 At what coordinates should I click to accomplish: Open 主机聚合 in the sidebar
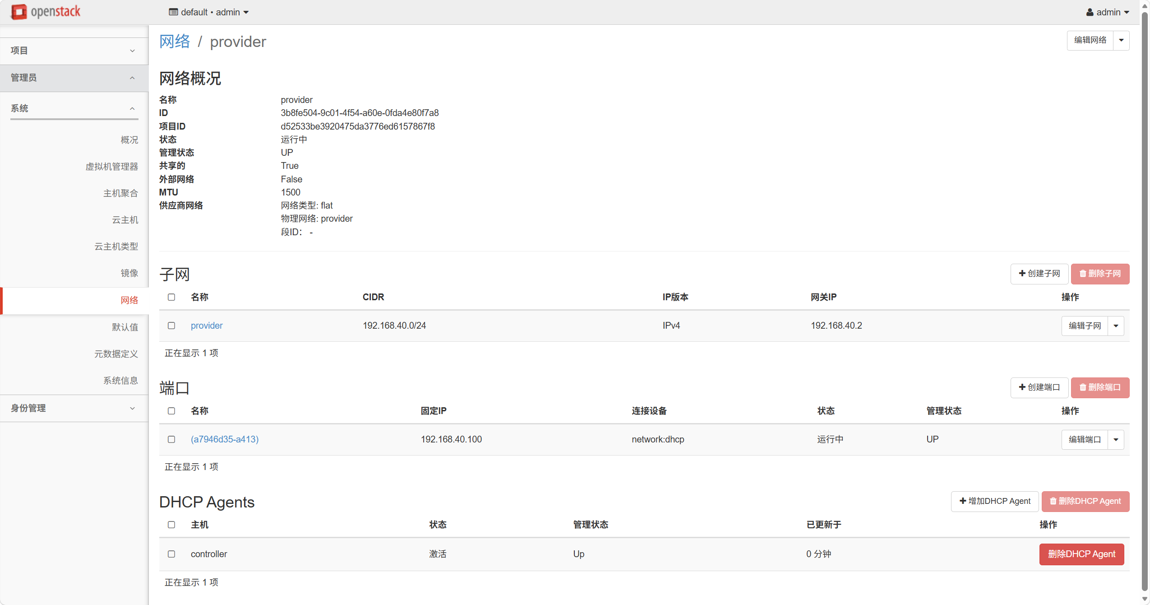click(120, 193)
